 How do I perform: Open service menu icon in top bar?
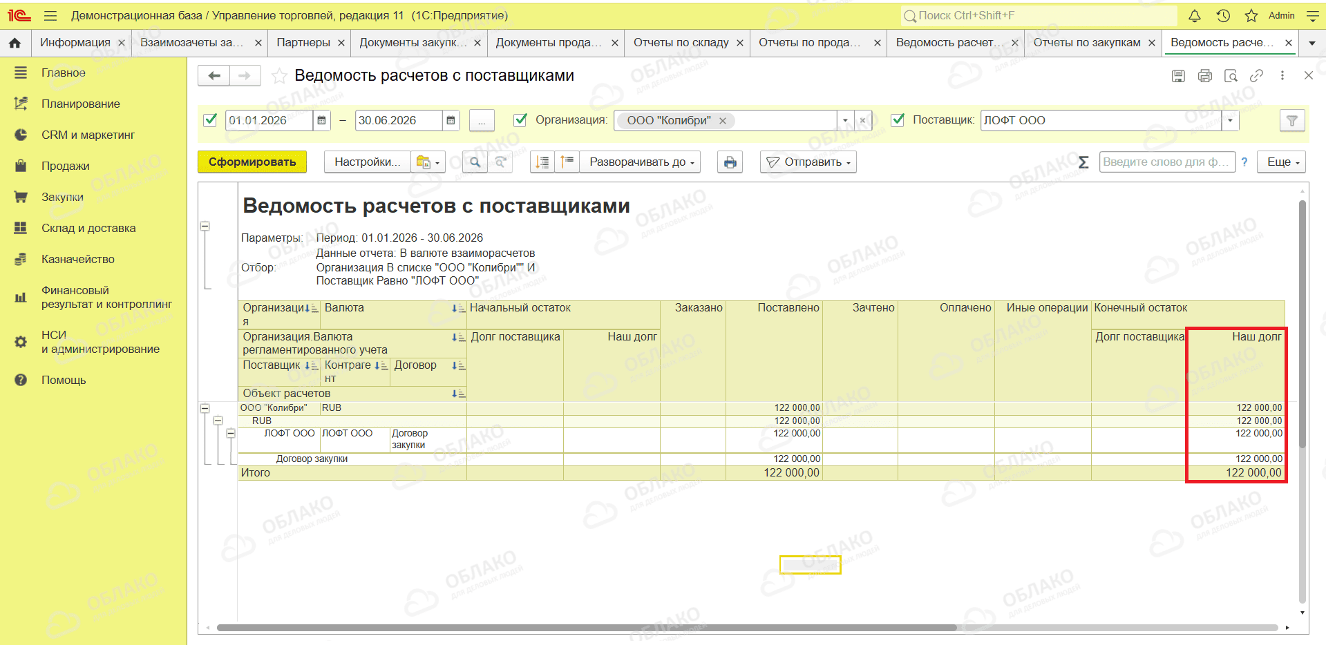click(1313, 15)
